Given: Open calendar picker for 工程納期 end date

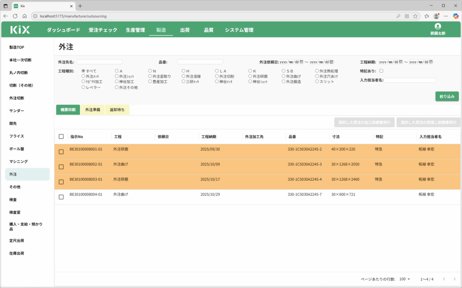Looking at the screenshot, I should 430,62.
